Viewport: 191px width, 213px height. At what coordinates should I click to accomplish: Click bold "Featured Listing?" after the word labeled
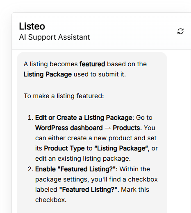pyautogui.click(x=88, y=190)
